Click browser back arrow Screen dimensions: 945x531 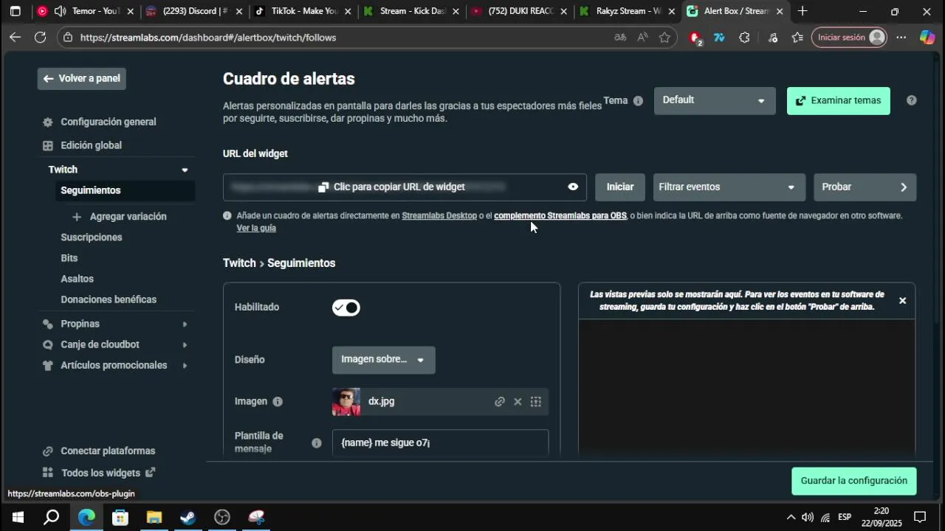click(x=16, y=38)
